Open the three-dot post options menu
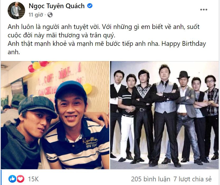The height and width of the screenshot is (185, 220). coord(204,9)
